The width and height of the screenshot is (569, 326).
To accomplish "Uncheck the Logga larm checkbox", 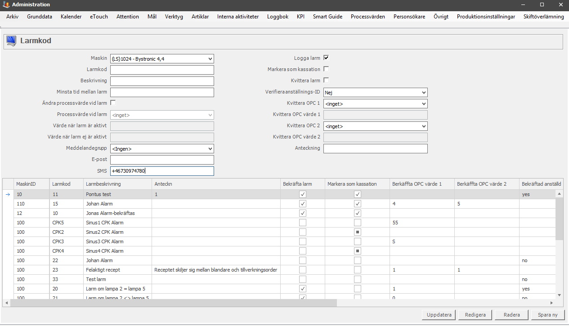I will tap(326, 58).
